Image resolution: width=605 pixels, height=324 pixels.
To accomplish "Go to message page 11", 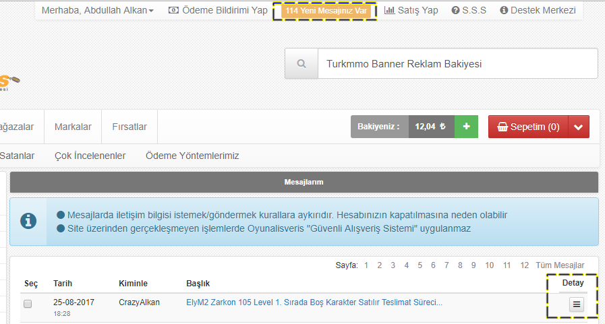I will [507, 265].
